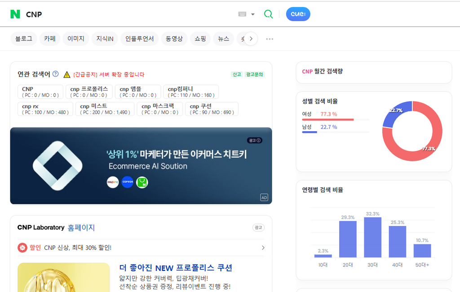Click the Coupang logo in the banner
The width and height of the screenshot is (460, 292).
coord(113,182)
